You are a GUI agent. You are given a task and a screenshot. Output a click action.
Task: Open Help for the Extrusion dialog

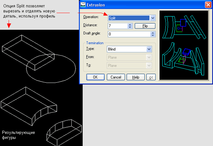pyautogui.click(x=135, y=77)
